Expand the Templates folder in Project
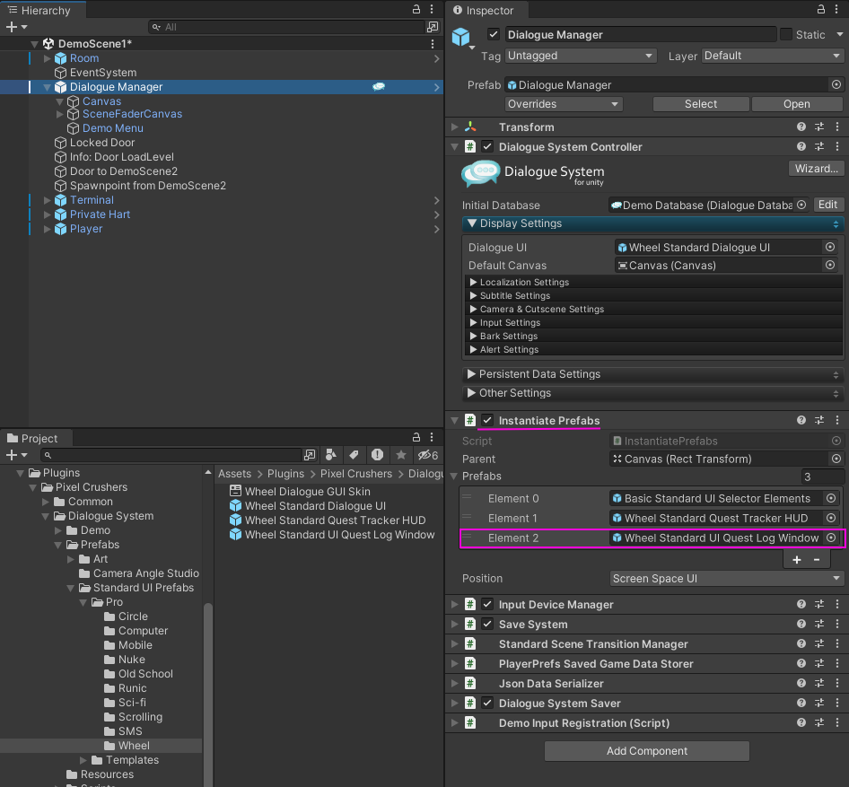 [83, 760]
